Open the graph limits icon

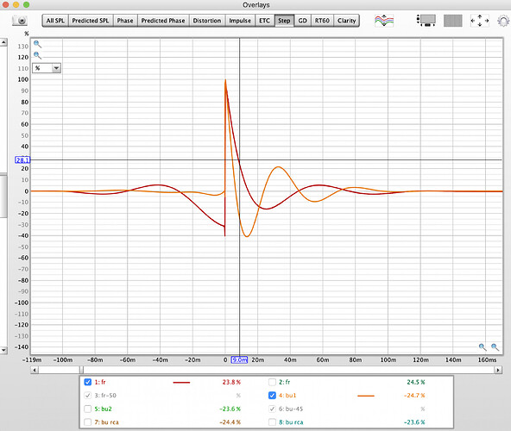coord(426,21)
